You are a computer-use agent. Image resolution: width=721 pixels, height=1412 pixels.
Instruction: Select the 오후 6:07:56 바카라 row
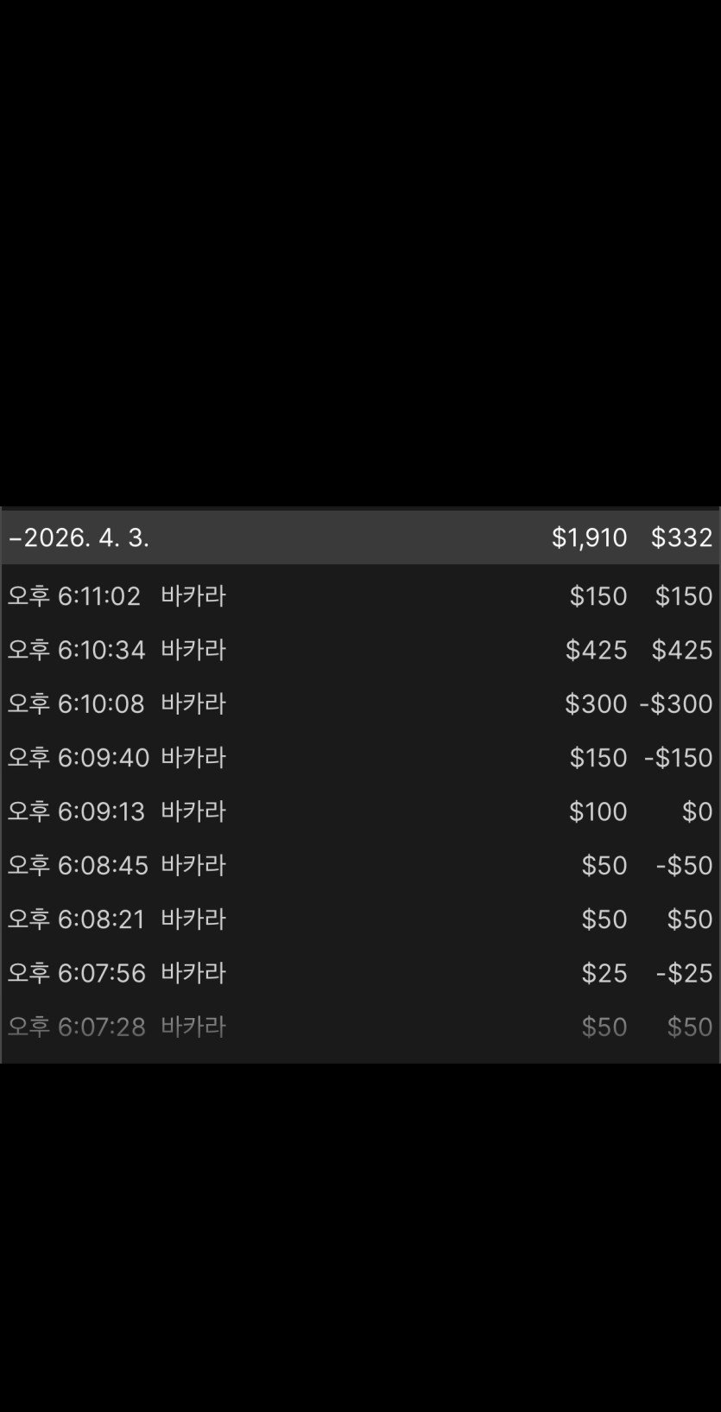117,973
